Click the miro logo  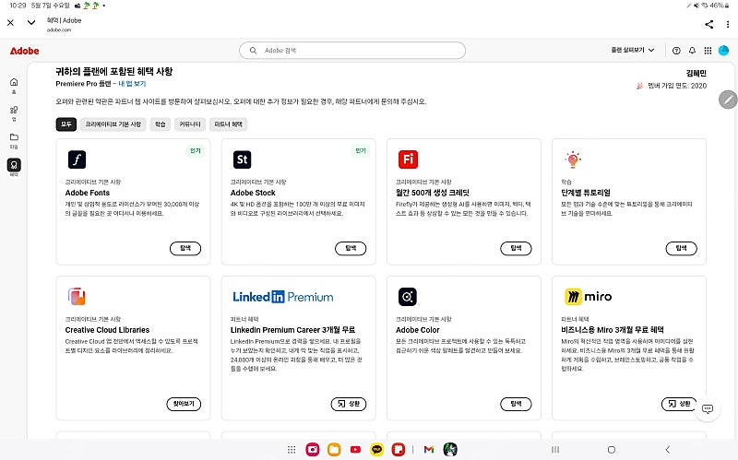click(589, 297)
